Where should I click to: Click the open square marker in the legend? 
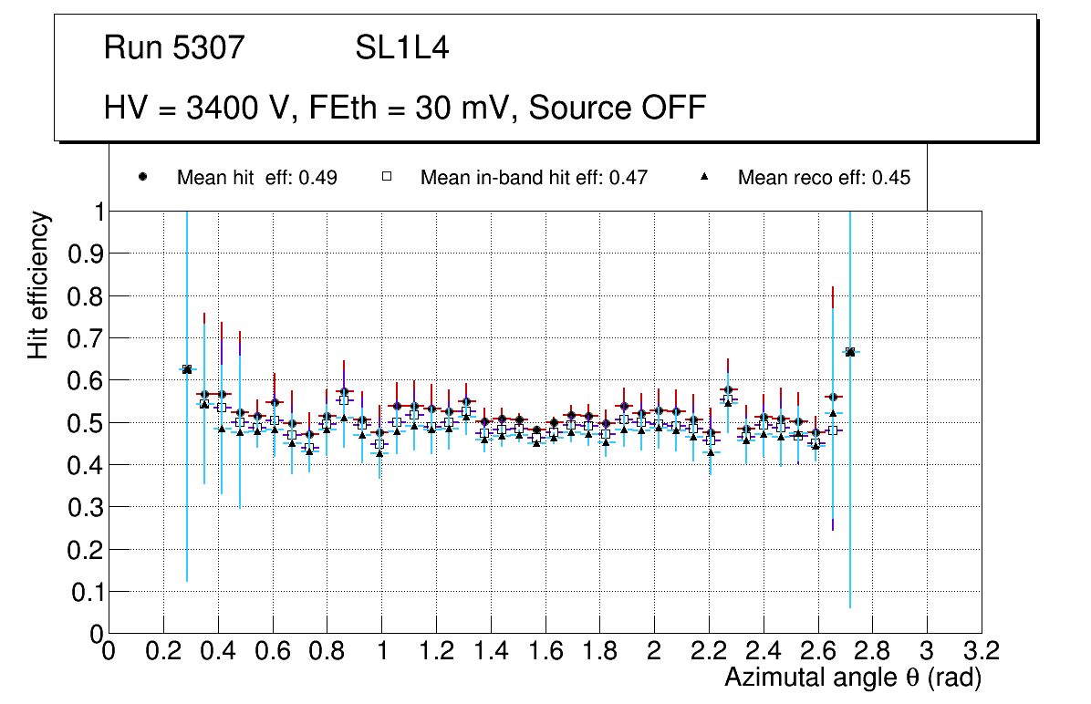coord(386,177)
